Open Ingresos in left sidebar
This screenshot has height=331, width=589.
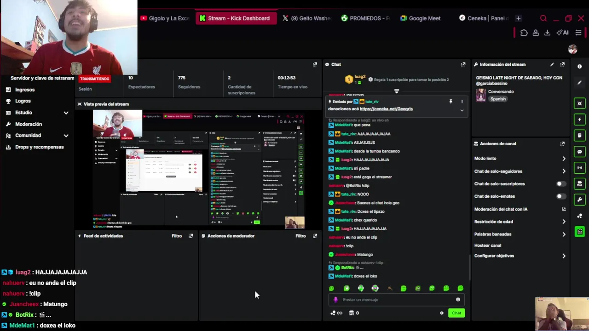click(x=25, y=90)
